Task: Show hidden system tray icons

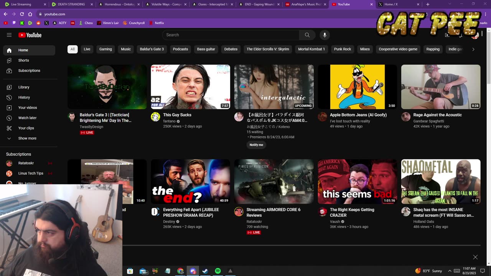Action: 450,271
